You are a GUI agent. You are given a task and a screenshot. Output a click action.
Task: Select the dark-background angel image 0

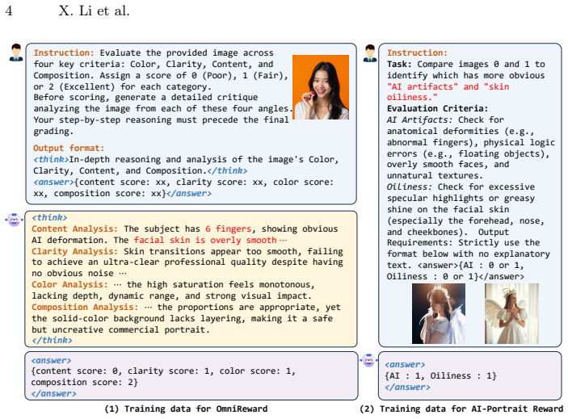coord(439,314)
